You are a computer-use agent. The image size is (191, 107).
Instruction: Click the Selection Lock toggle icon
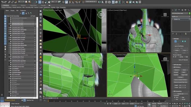[x=108, y=104]
